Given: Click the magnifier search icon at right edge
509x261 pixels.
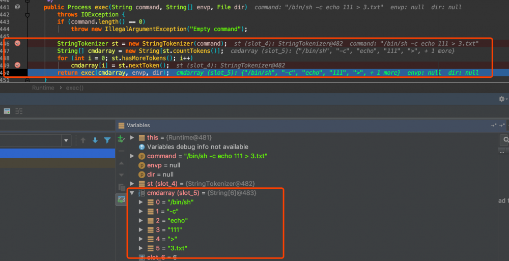Looking at the screenshot, I should (505, 140).
